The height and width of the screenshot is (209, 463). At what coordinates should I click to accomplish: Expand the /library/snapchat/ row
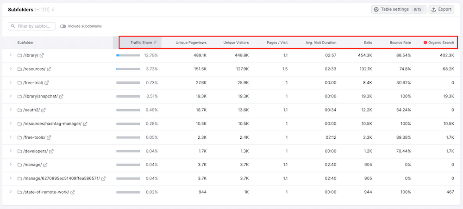[x=10, y=96]
